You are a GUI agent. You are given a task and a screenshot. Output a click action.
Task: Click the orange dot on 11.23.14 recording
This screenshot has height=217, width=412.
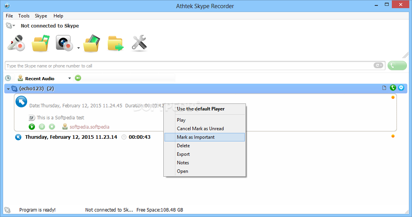[393, 136]
